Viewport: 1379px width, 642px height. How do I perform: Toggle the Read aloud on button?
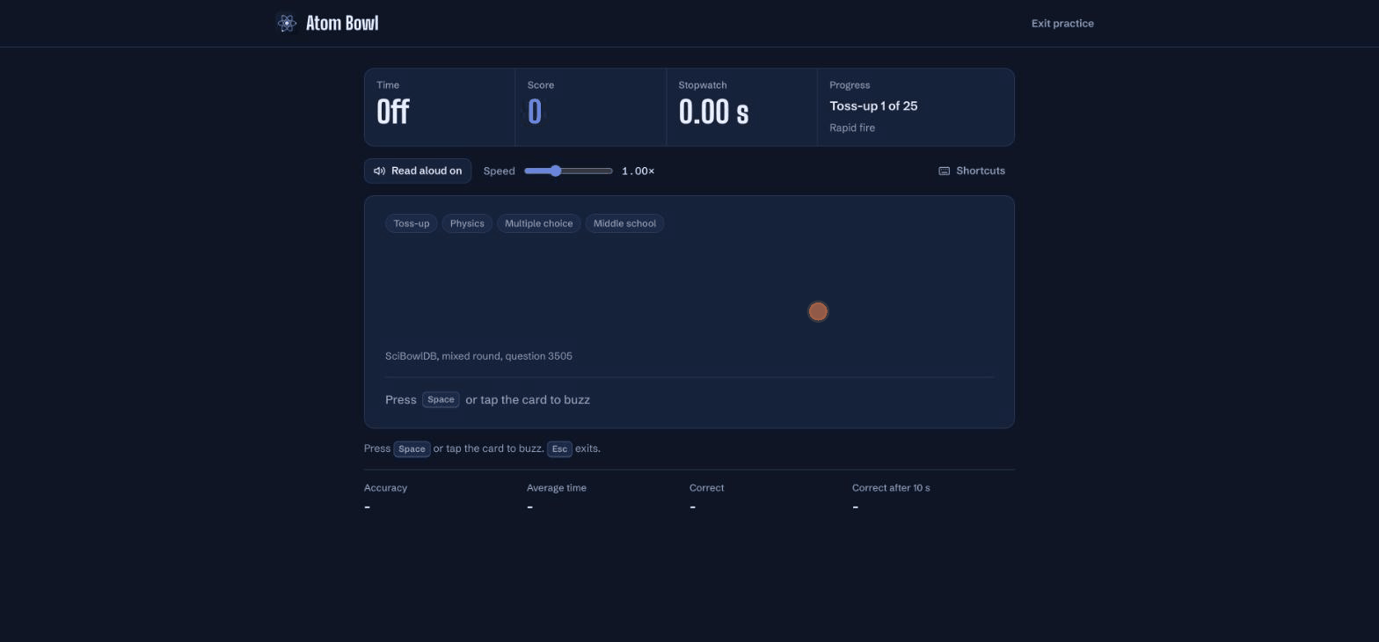point(418,171)
